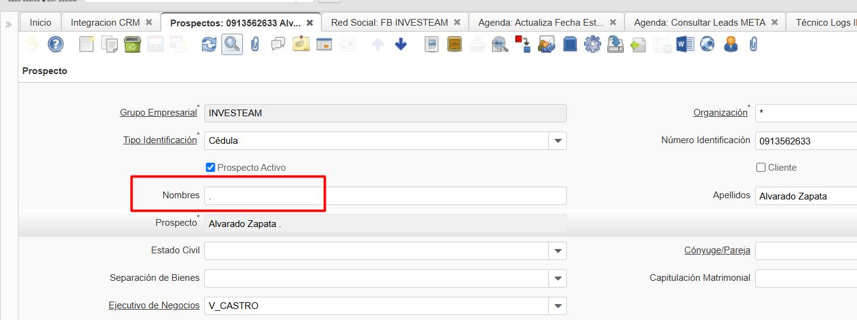Uncheck the Prospecto Activo checkbox
This screenshot has height=320, width=857.
pyautogui.click(x=210, y=168)
